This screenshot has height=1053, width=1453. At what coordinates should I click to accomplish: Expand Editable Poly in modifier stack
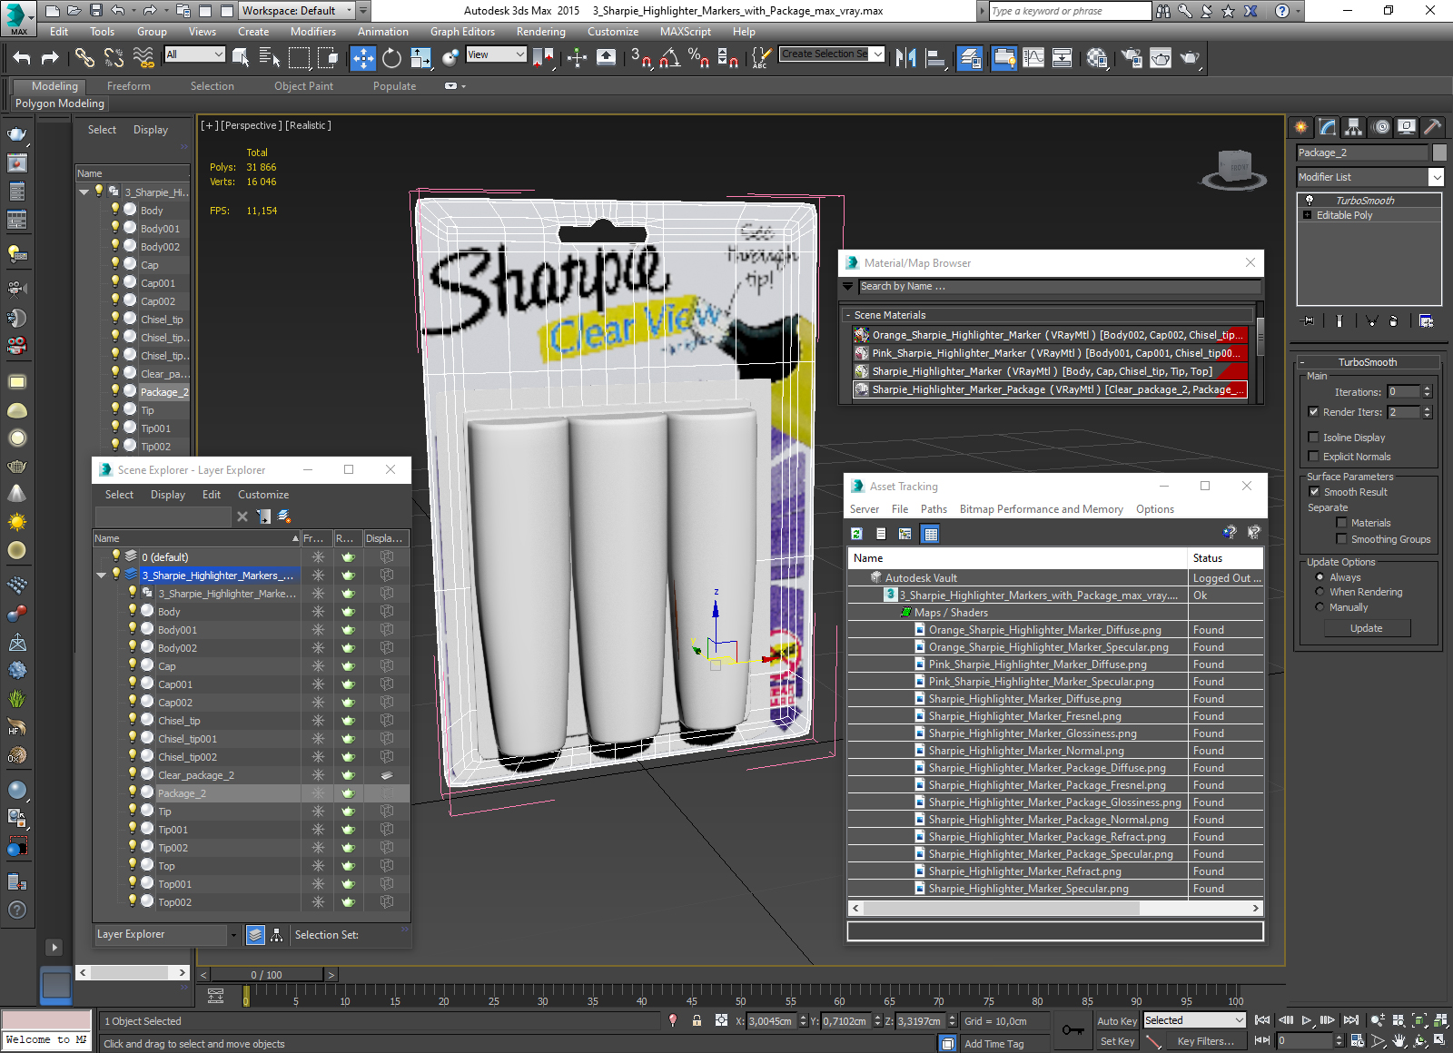1308,215
